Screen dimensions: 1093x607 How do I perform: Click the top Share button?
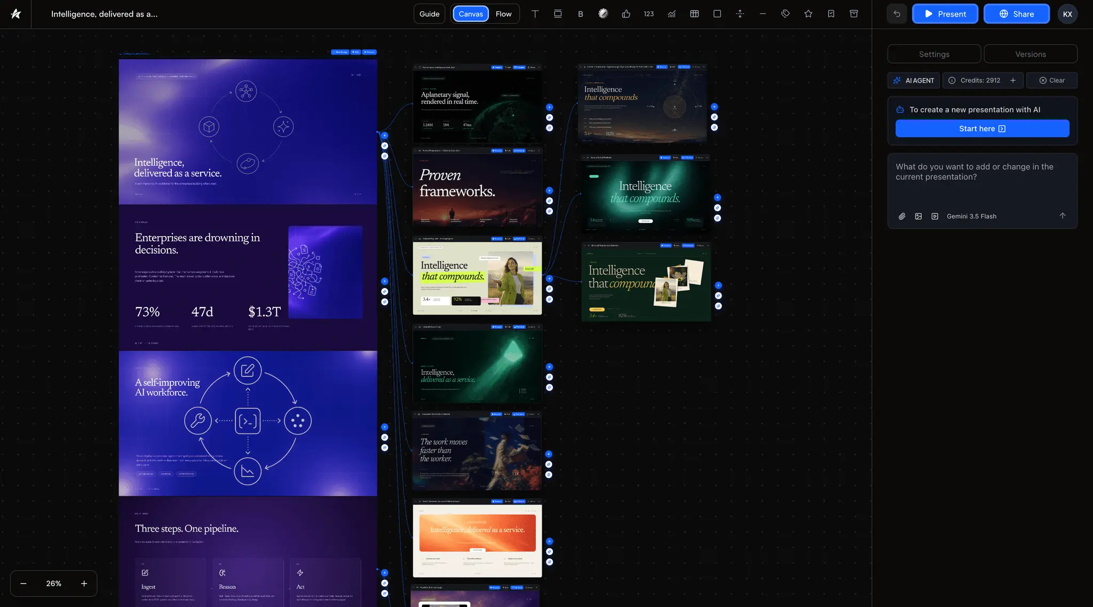point(1017,14)
